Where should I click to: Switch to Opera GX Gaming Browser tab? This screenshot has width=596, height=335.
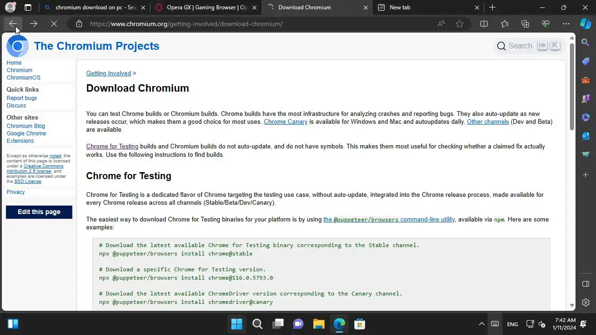click(x=207, y=7)
